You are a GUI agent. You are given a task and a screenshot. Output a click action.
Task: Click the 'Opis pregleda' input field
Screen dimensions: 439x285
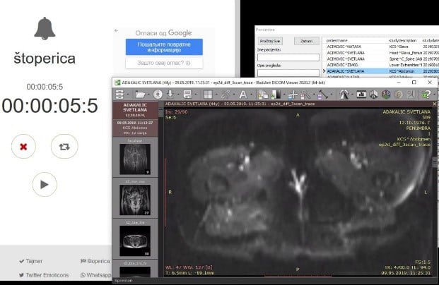tap(288, 73)
